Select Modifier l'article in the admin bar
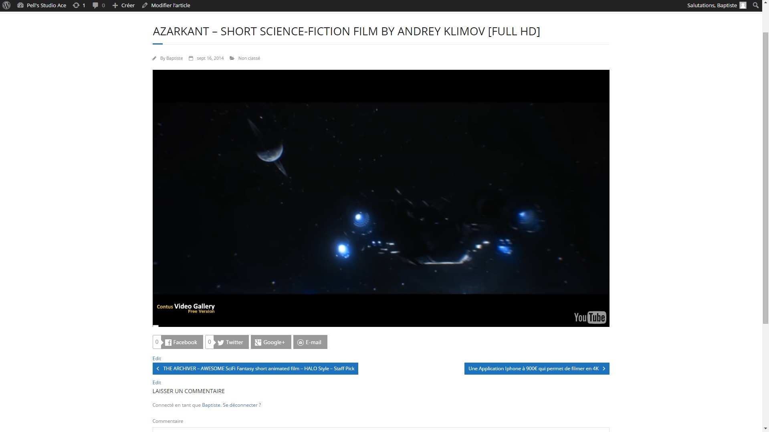769x432 pixels. pyautogui.click(x=166, y=5)
